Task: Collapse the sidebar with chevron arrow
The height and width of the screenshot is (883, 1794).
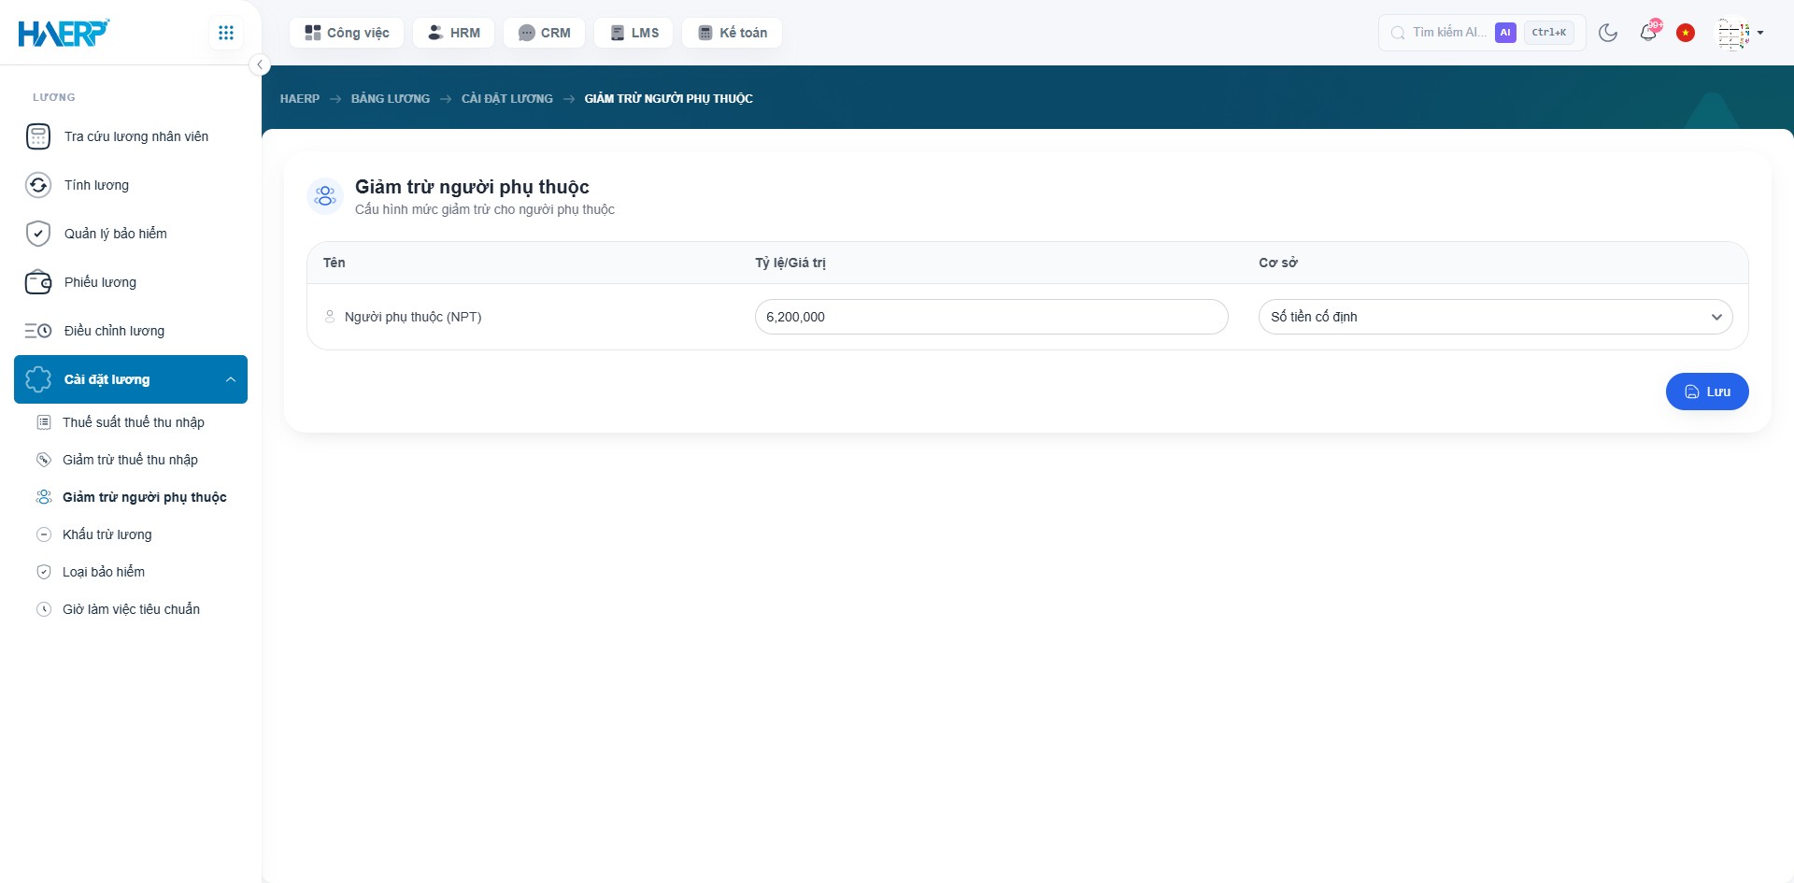Action: (x=260, y=64)
